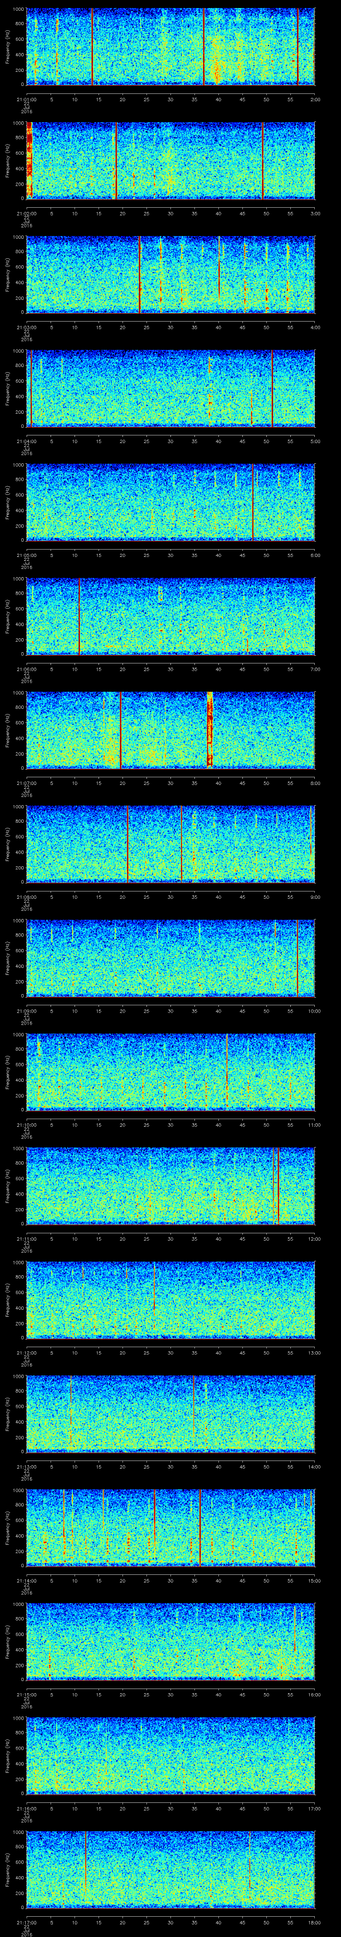Image resolution: width=341 pixels, height=1937 pixels.
Task: Click the 6:00 end time label
Action: point(315,555)
